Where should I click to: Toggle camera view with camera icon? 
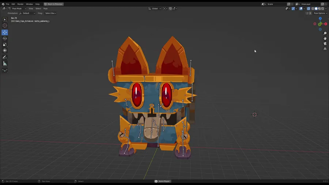point(325,44)
